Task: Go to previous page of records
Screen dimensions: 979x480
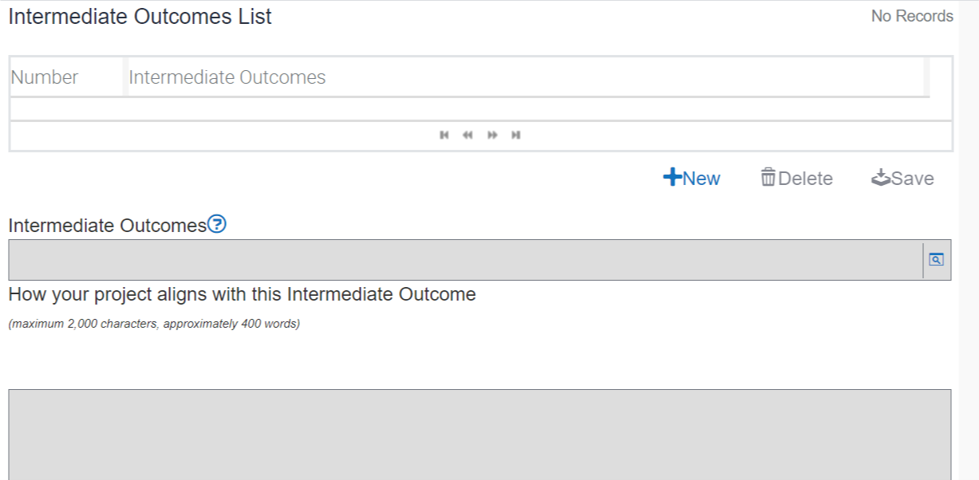Action: pyautogui.click(x=468, y=135)
